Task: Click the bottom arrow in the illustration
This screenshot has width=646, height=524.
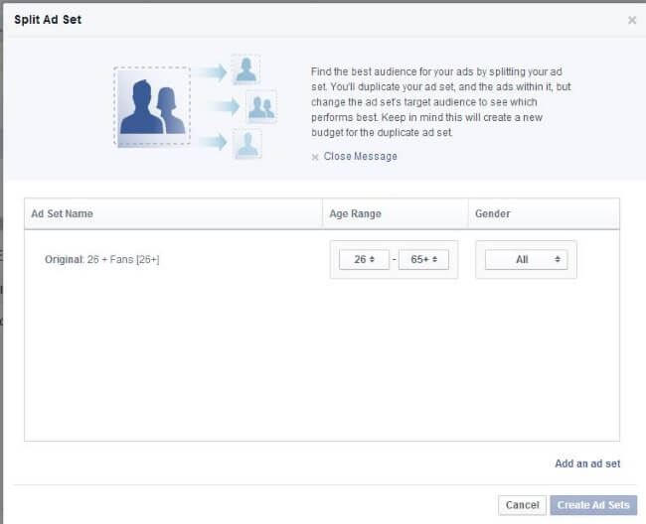Action: click(210, 142)
